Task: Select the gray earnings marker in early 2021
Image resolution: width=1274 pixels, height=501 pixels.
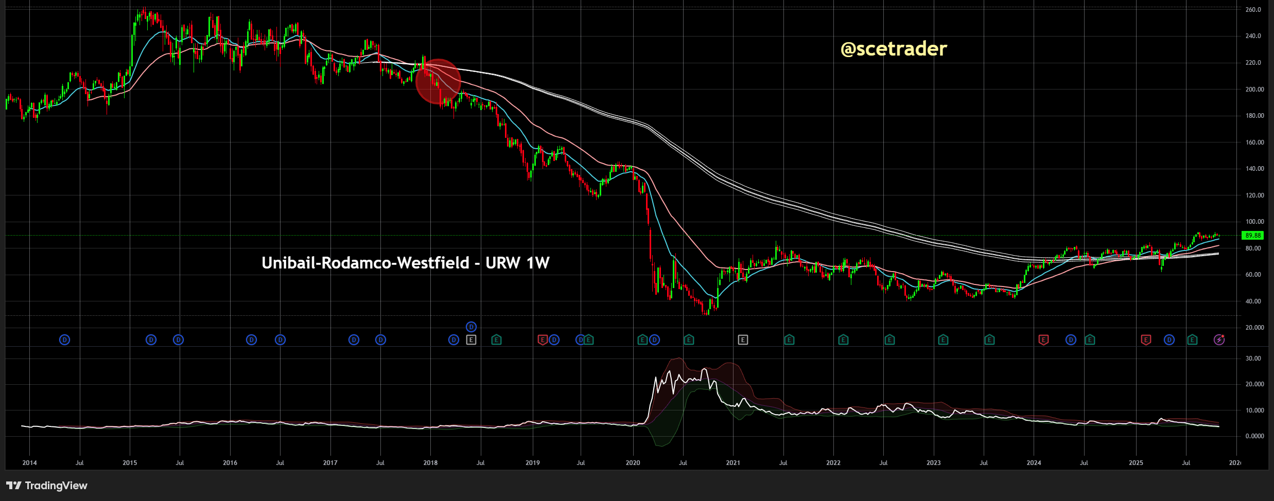Action: [743, 339]
